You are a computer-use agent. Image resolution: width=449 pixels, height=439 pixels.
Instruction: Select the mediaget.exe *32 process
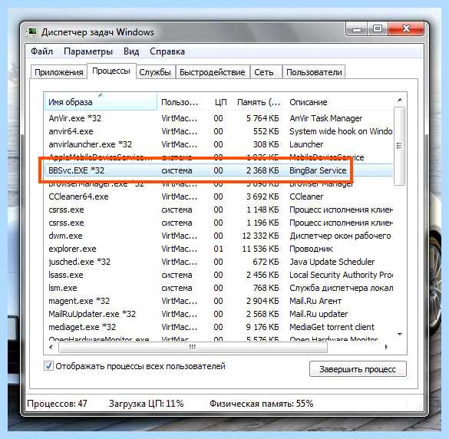click(219, 327)
